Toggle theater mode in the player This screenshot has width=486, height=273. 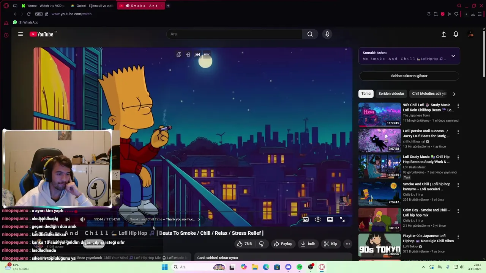point(330,220)
